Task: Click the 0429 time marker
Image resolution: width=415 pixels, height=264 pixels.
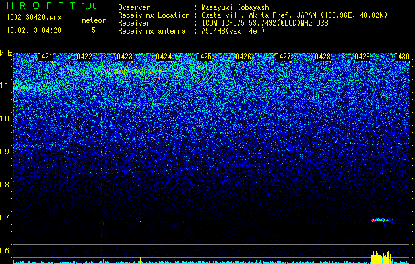Action: (362, 57)
